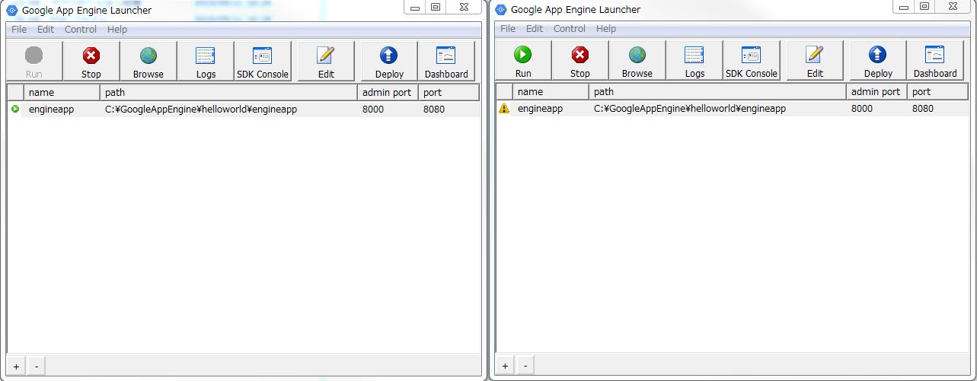Click port column header in right window

[x=937, y=92]
